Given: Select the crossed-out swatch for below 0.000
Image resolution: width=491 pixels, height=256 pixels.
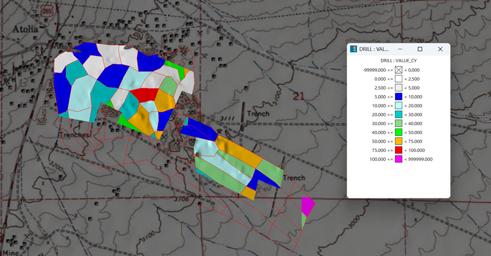Looking at the screenshot, I should 398,70.
